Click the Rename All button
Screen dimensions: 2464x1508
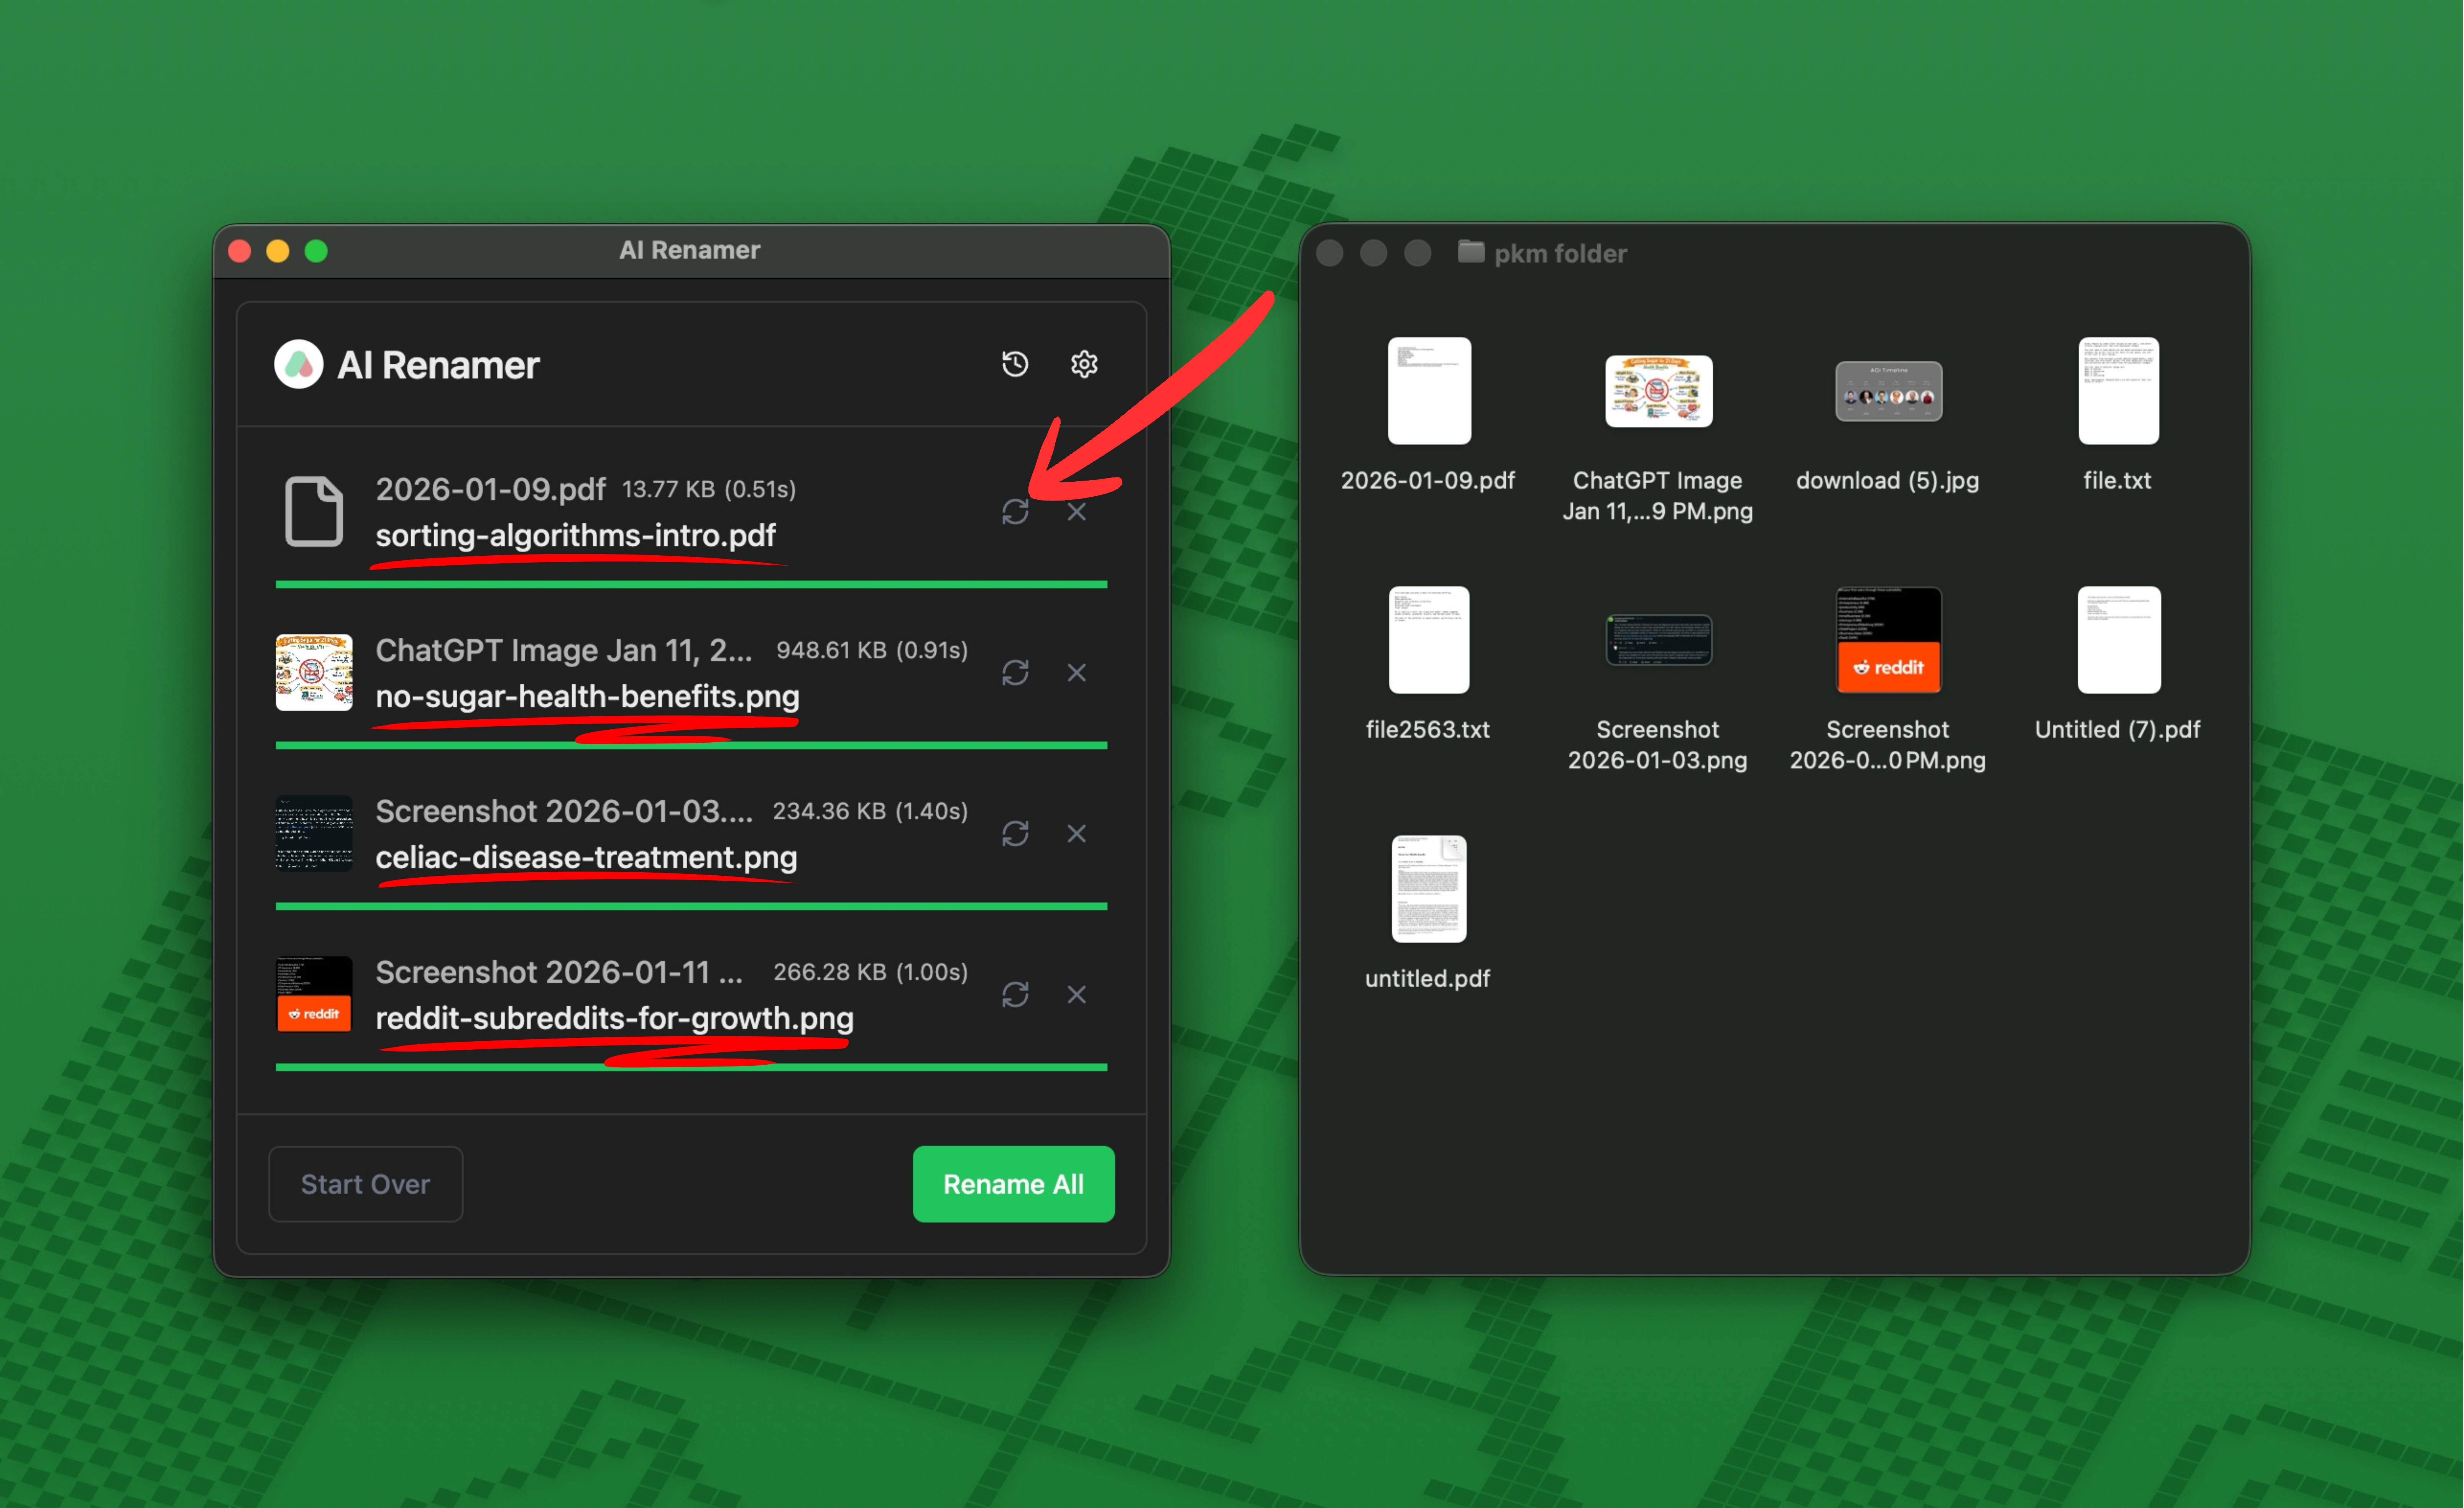coord(1013,1184)
